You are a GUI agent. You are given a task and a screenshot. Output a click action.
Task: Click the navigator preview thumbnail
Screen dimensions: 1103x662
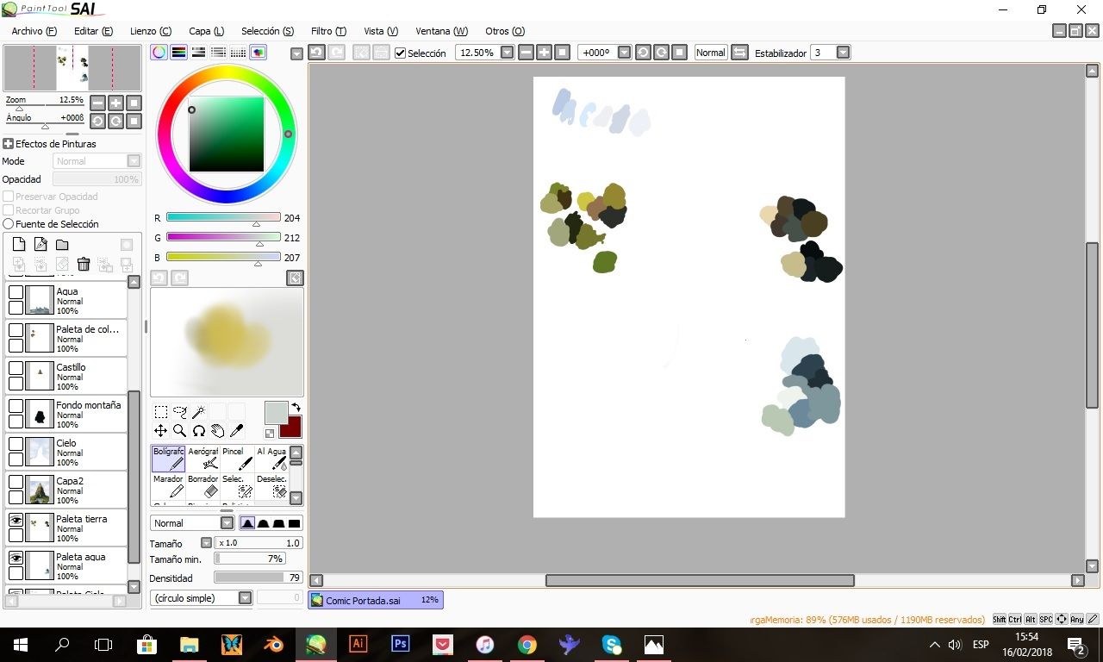(72, 68)
